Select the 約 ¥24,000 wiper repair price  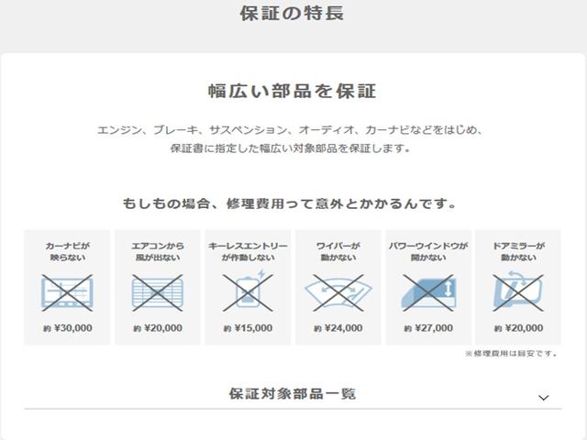(x=338, y=328)
